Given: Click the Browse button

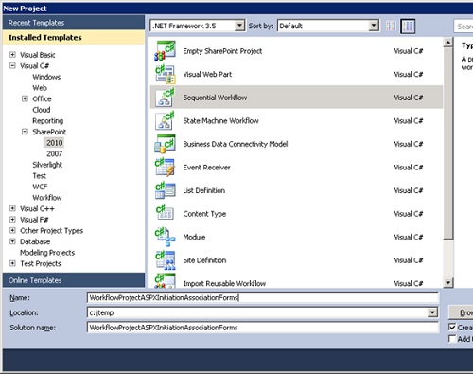Looking at the screenshot, I should pos(461,312).
